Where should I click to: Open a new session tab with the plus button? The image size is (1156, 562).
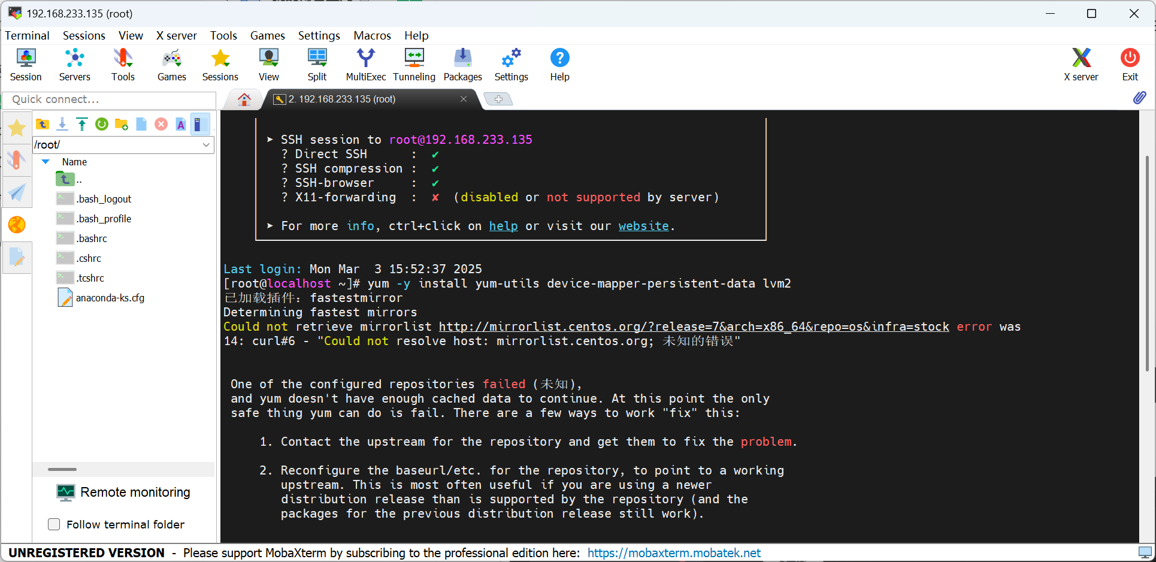pos(499,99)
